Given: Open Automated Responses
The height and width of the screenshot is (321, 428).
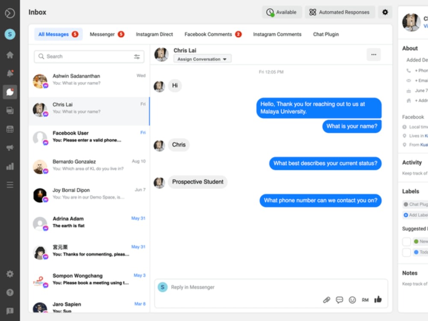Looking at the screenshot, I should click(x=339, y=12).
